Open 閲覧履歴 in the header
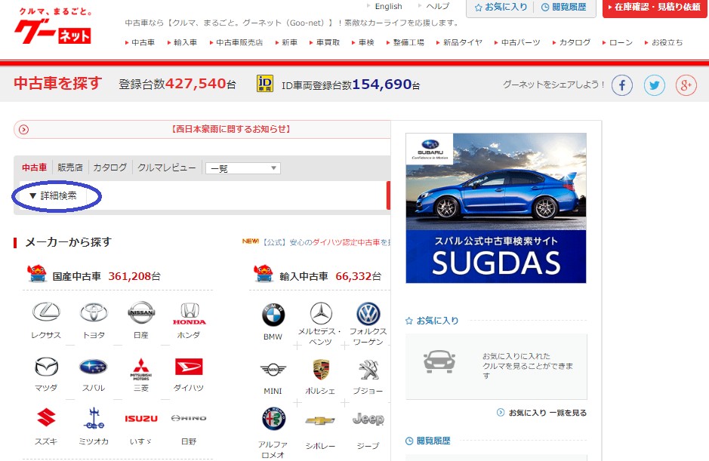Image resolution: width=709 pixels, height=461 pixels. (x=564, y=8)
